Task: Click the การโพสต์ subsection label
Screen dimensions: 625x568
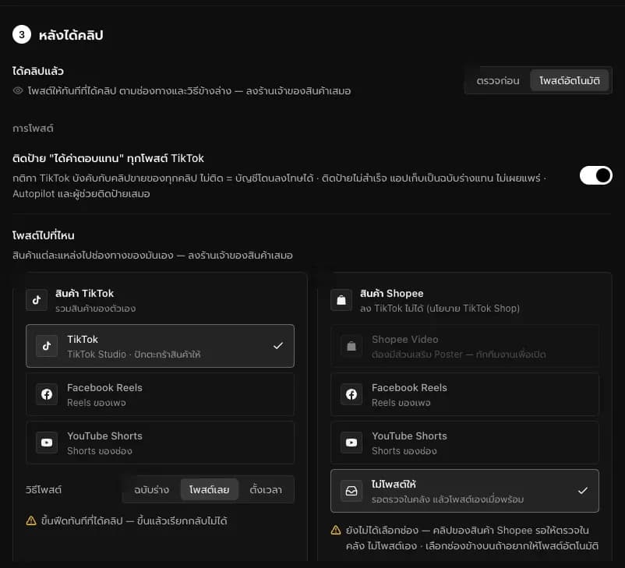Action: (x=33, y=129)
